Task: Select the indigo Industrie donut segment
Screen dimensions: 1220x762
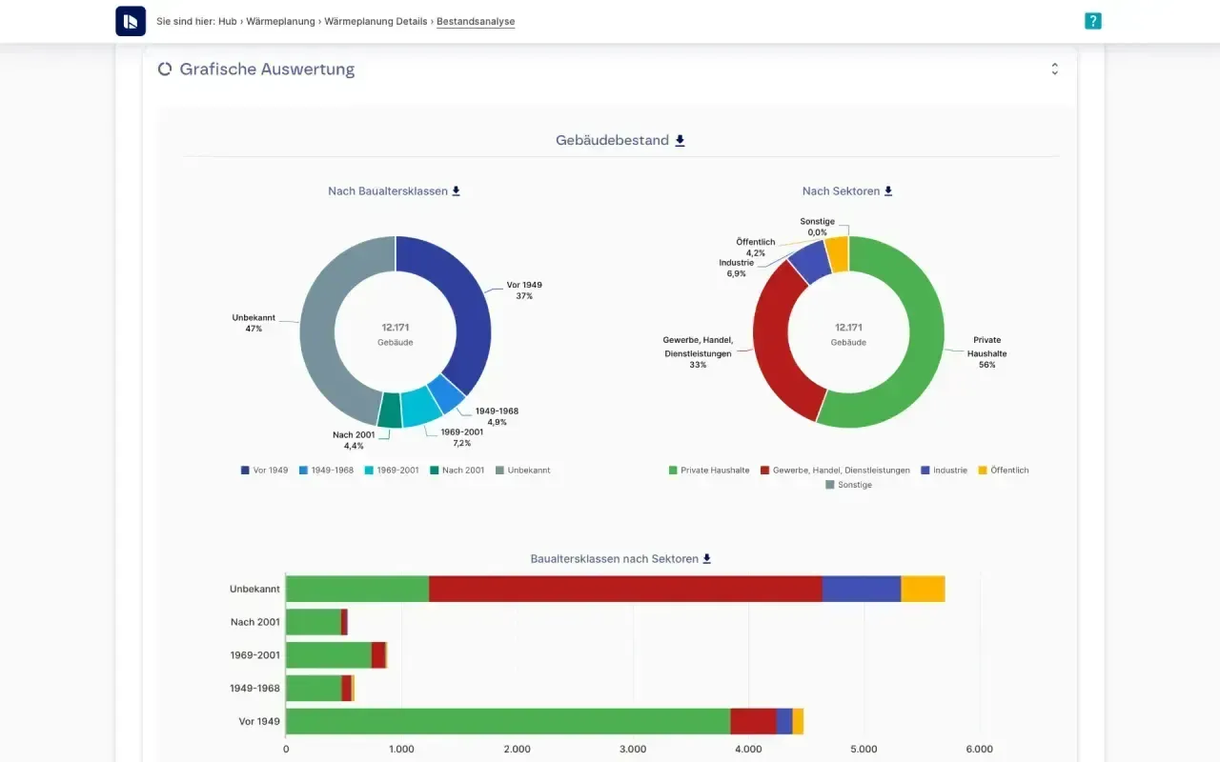Action: point(811,262)
